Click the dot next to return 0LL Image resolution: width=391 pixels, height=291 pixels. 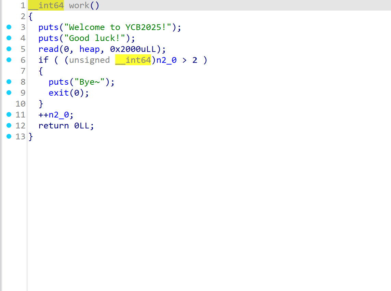pos(9,125)
